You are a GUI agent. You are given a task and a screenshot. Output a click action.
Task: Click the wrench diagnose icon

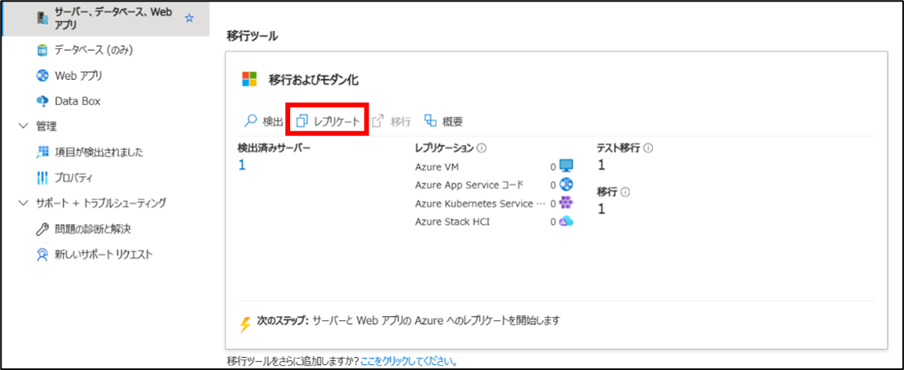click(x=42, y=229)
